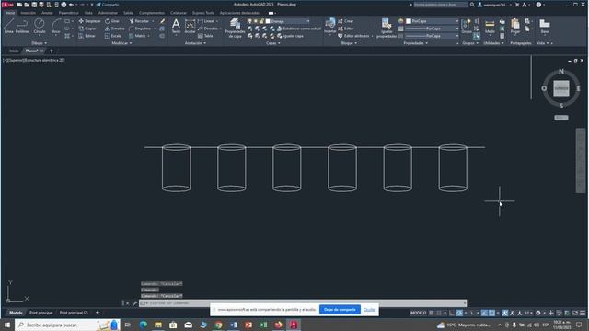Image resolution: width=589 pixels, height=331 pixels.
Task: Select the Línea drawing tool
Action: pyautogui.click(x=9, y=26)
